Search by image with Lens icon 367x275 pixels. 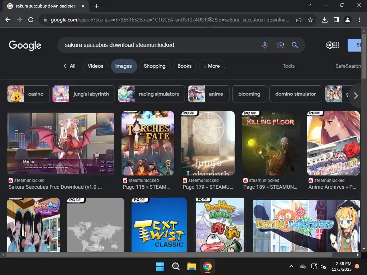[280, 45]
